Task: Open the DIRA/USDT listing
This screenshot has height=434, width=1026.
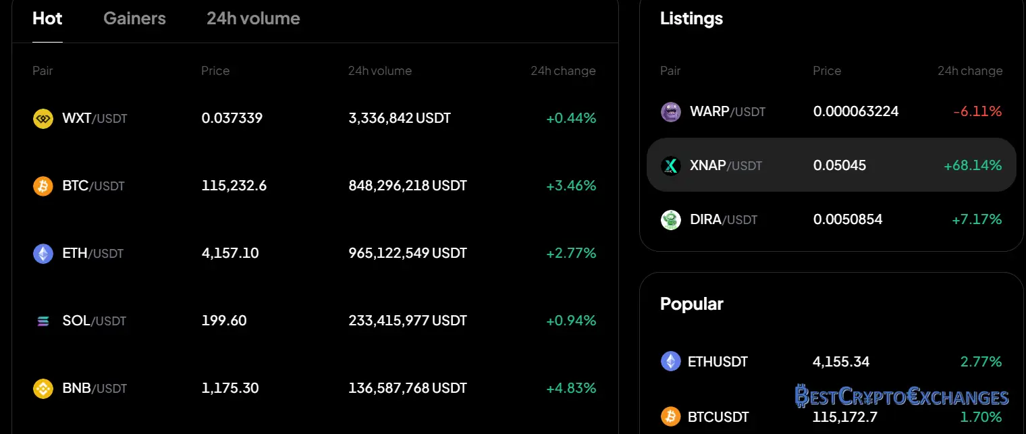Action: pyautogui.click(x=724, y=220)
